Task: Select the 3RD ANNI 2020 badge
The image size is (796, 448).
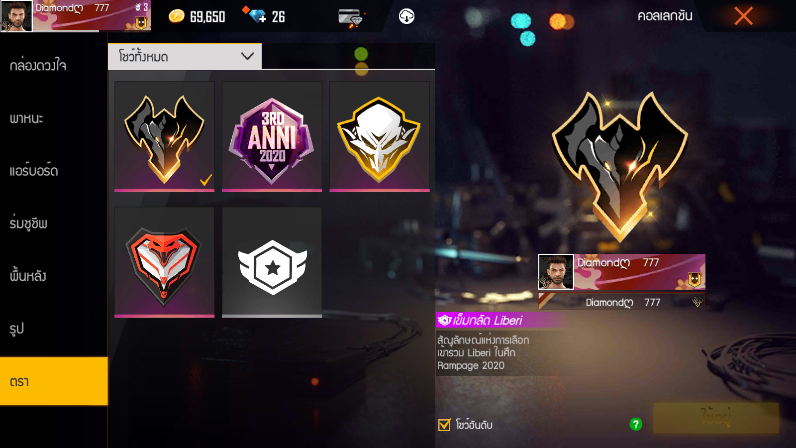Action: point(272,136)
